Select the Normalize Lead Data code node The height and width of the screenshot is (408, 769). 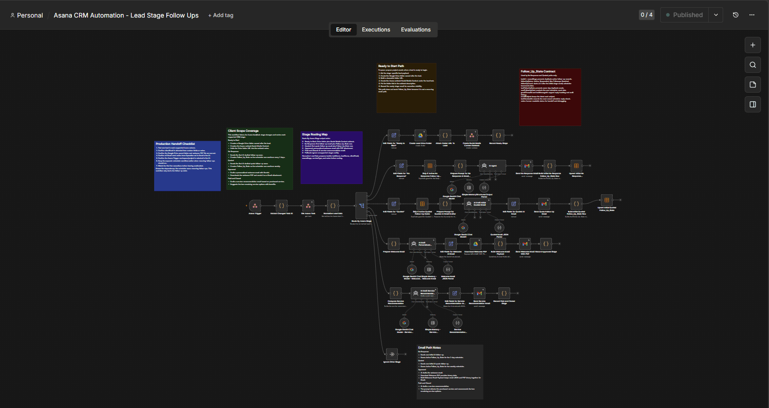[333, 206]
